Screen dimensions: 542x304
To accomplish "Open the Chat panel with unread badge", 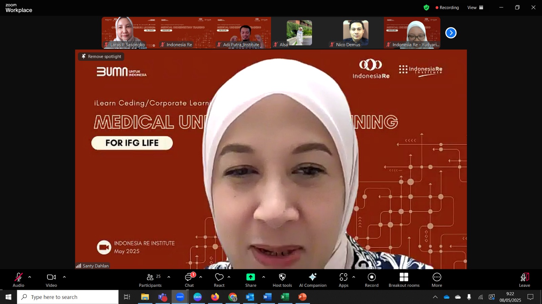I will [189, 280].
